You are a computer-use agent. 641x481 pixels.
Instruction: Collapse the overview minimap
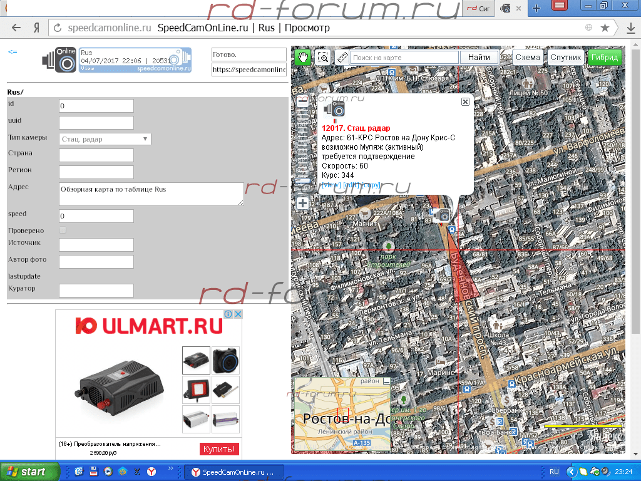(x=386, y=381)
